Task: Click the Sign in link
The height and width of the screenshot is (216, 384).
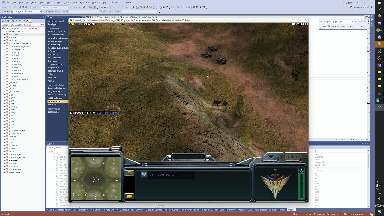Action: click(x=349, y=3)
